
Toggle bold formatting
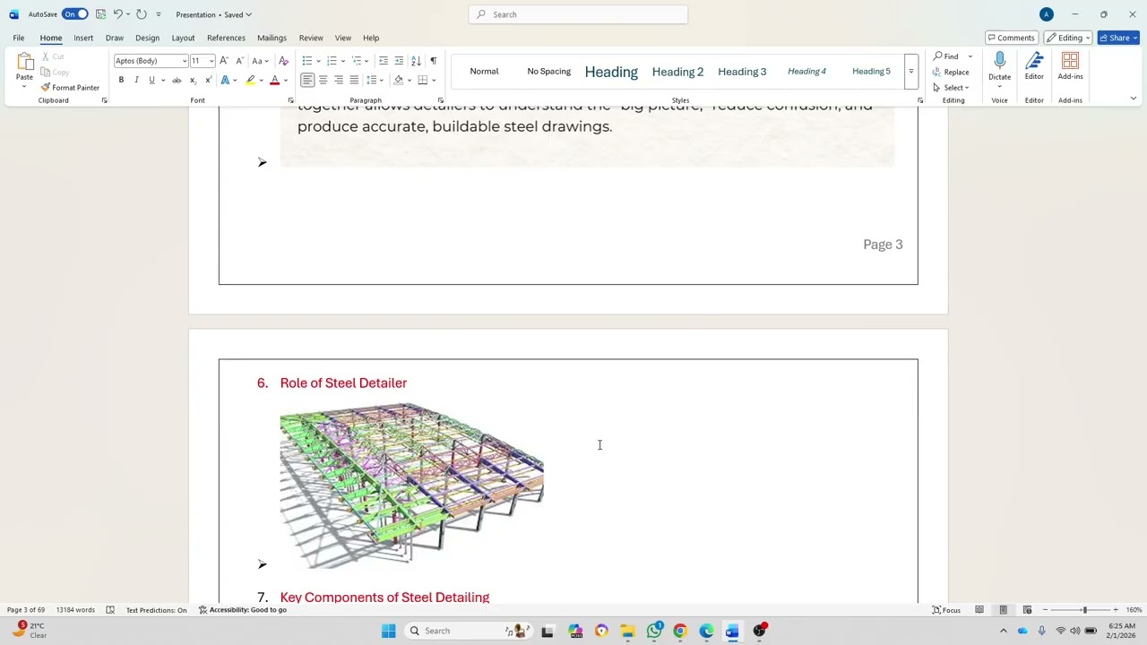click(121, 81)
